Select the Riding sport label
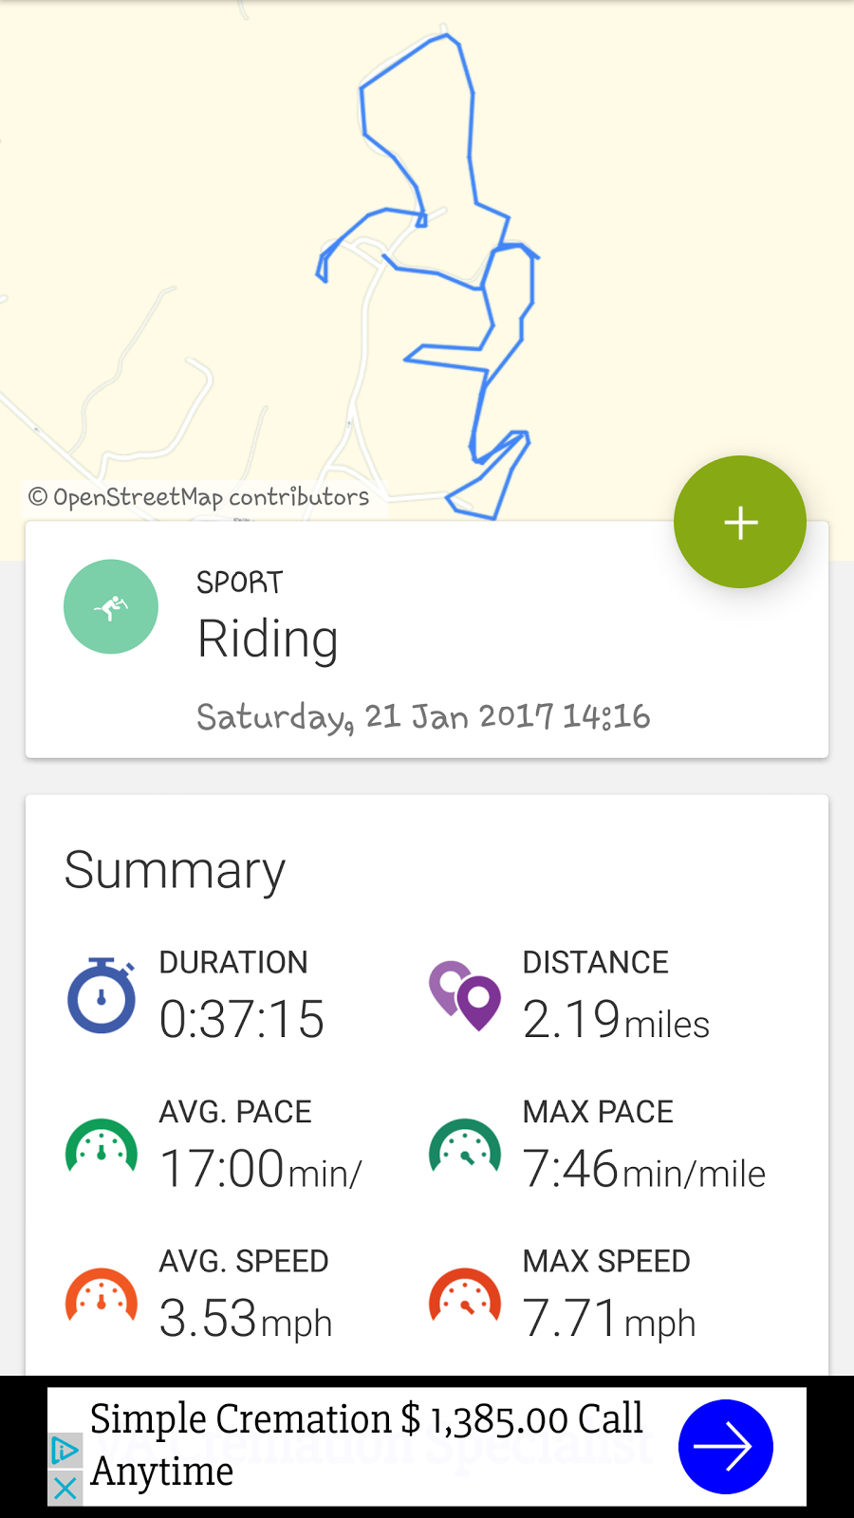Screen dimensions: 854x1518 (268, 639)
